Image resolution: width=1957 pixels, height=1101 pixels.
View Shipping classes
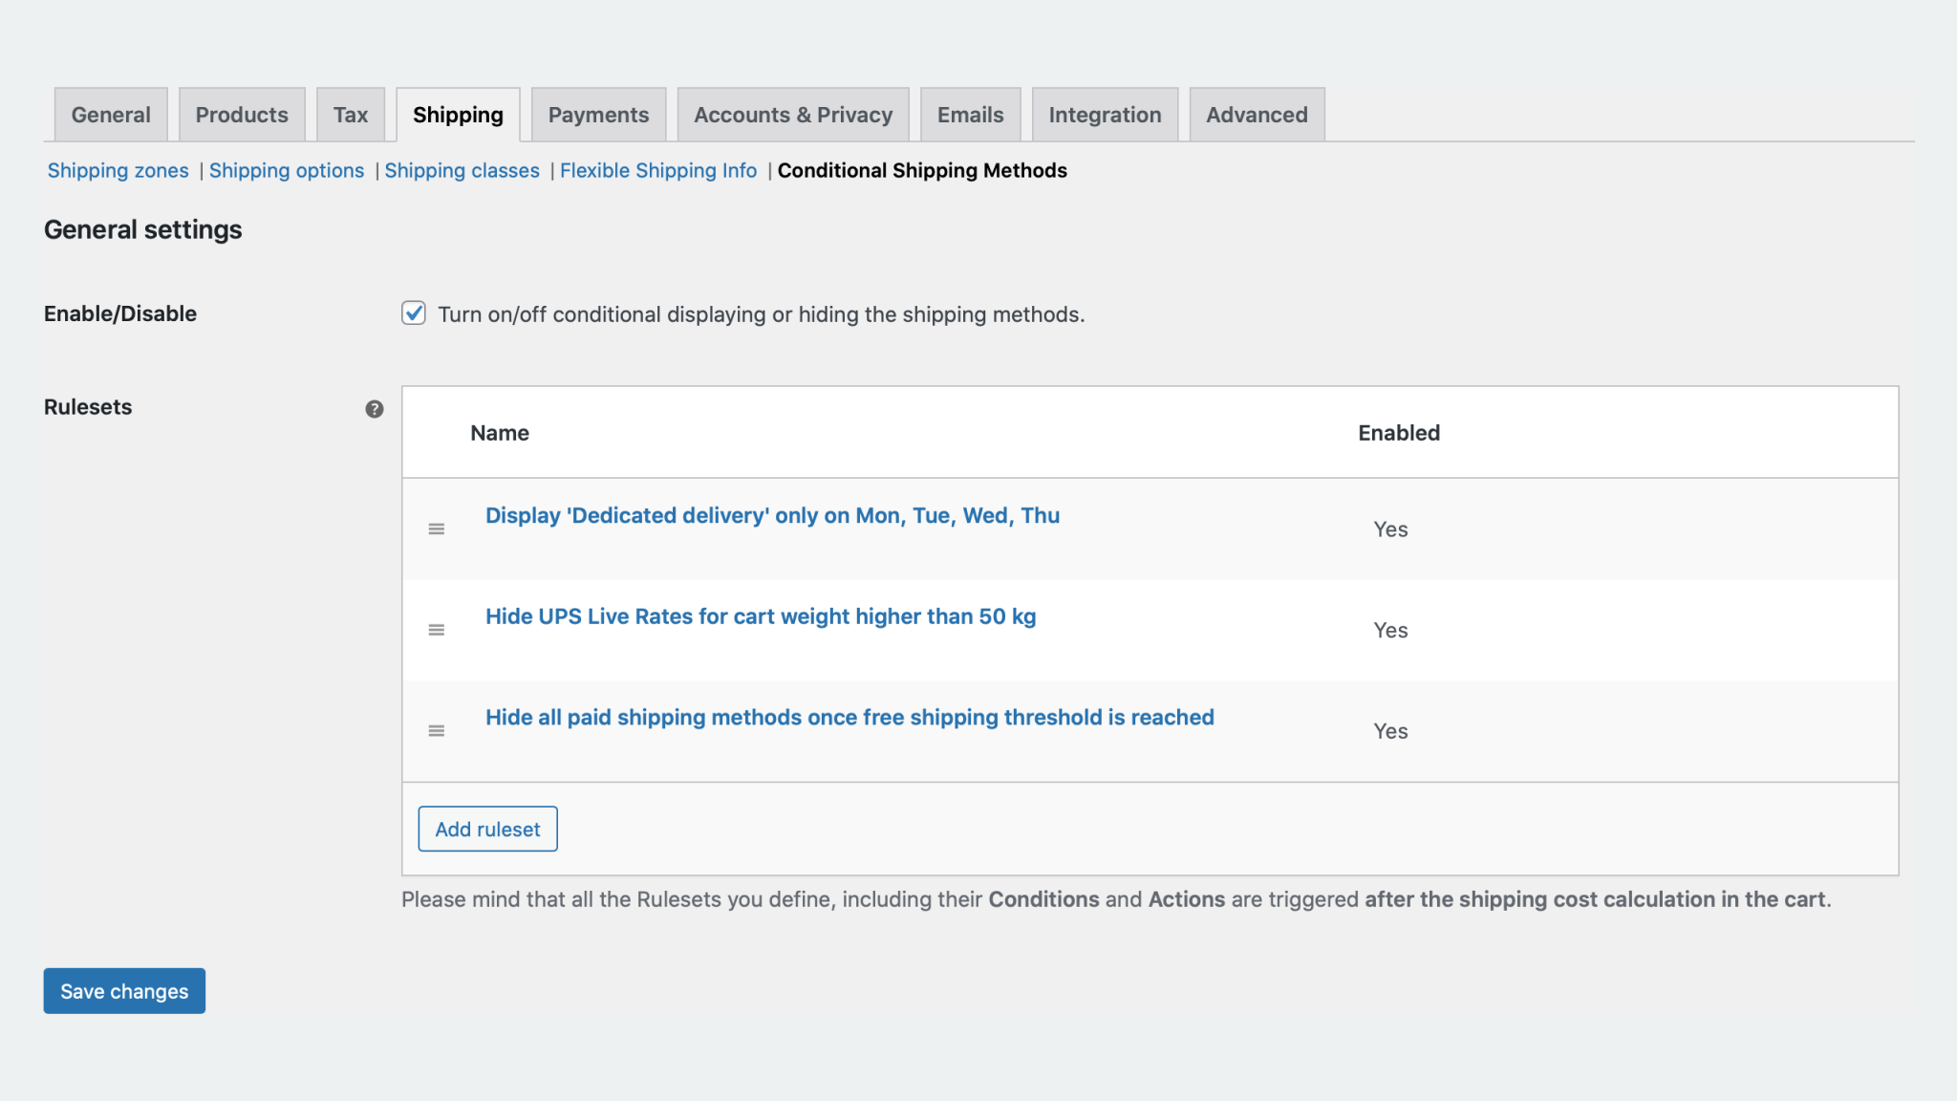[462, 170]
